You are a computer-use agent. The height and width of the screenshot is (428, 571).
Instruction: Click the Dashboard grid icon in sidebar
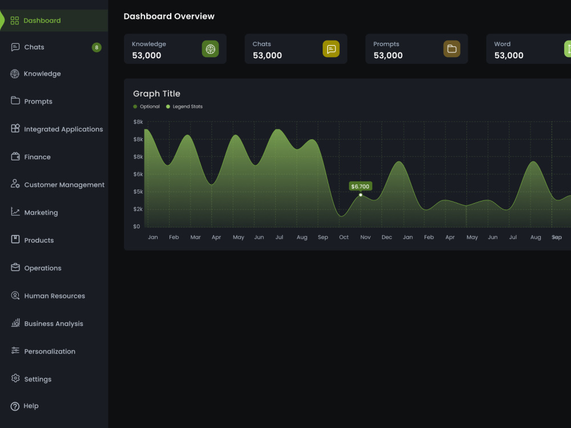pyautogui.click(x=15, y=21)
